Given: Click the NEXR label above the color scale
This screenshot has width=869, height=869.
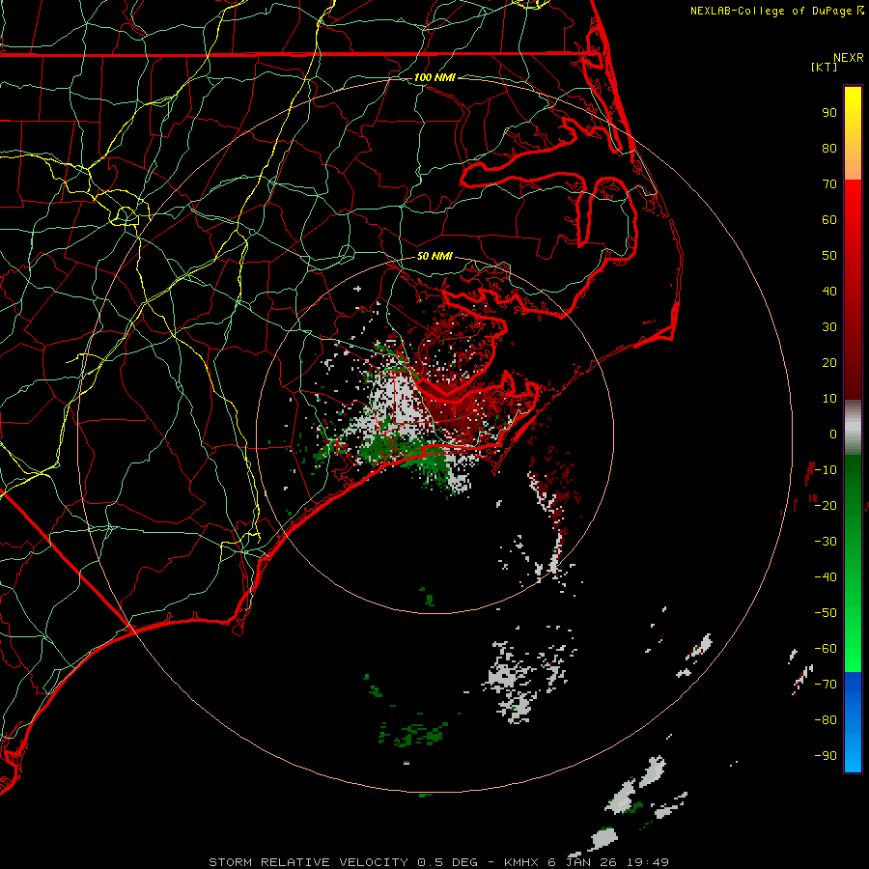Looking at the screenshot, I should pos(849,58).
